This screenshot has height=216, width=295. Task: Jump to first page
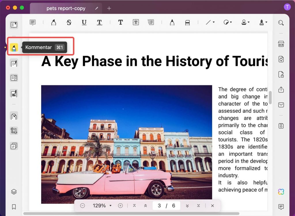[x=134, y=206]
